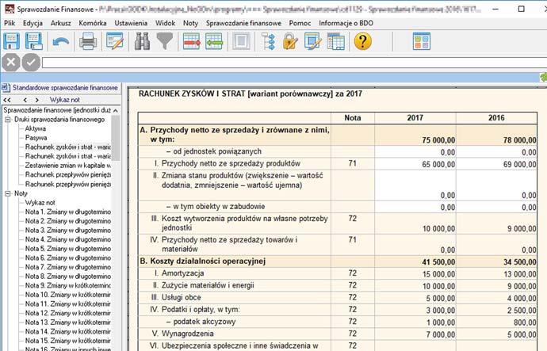Confirm entry with the gray checkmark button
This screenshot has width=547, height=351.
coord(31,63)
